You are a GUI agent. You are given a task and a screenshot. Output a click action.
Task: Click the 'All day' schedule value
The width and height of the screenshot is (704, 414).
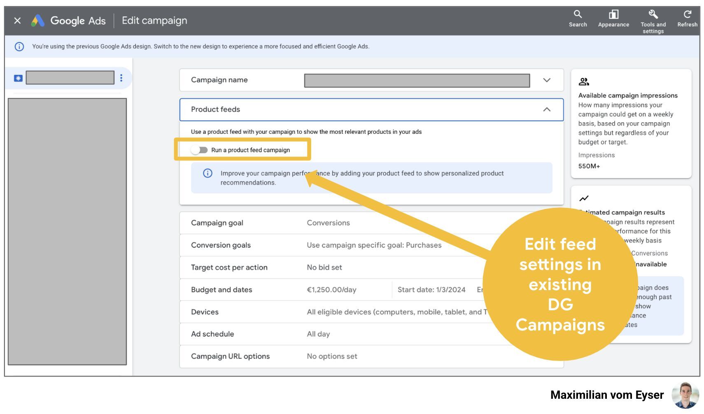[x=318, y=334]
